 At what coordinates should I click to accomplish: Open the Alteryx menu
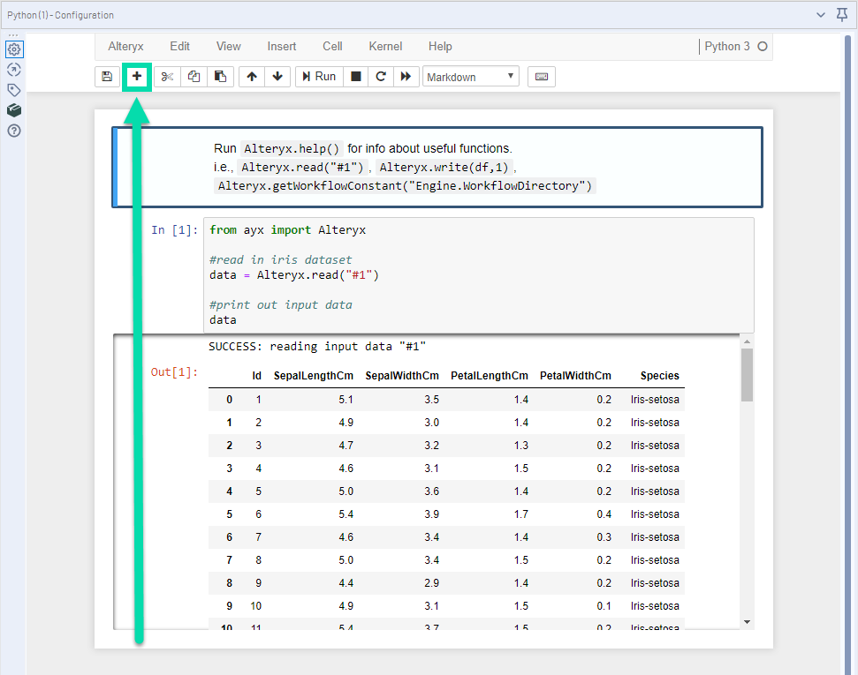coord(125,47)
